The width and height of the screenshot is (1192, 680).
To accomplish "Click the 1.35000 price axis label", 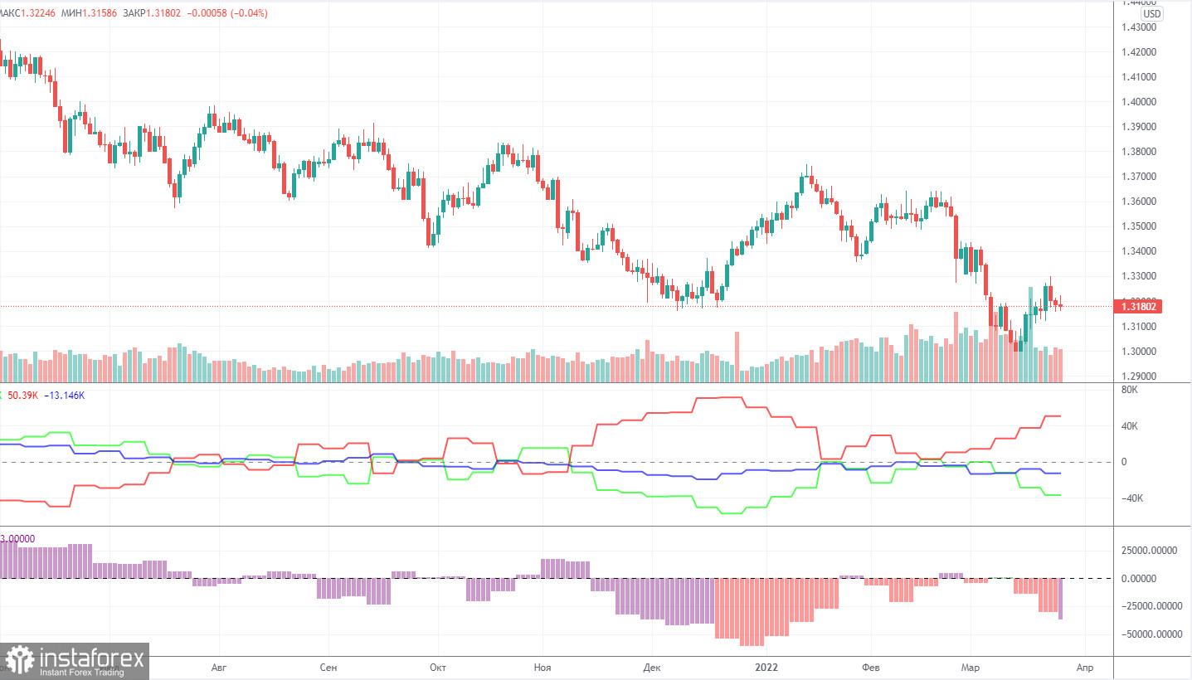I will (1138, 226).
